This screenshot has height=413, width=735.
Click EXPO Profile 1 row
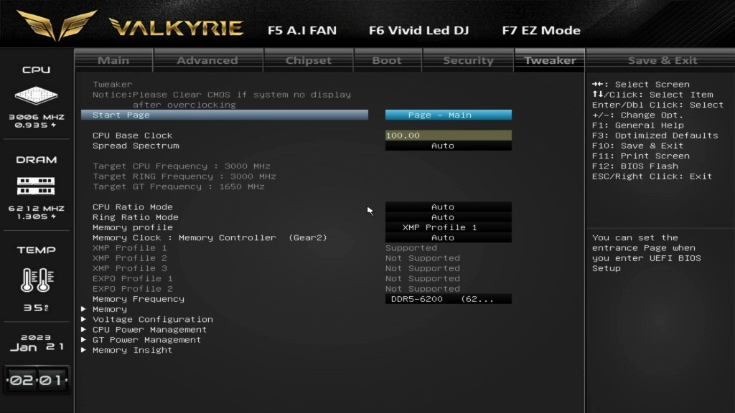(x=276, y=279)
